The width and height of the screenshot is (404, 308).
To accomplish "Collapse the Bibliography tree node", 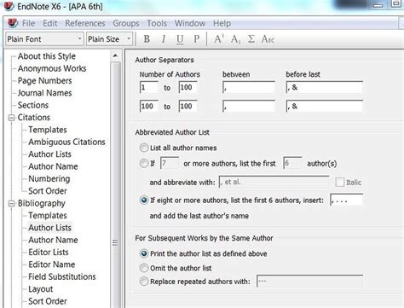I will click(11, 203).
